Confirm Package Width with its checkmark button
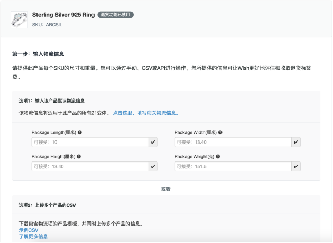This screenshot has width=333, height=243. tap(296, 142)
